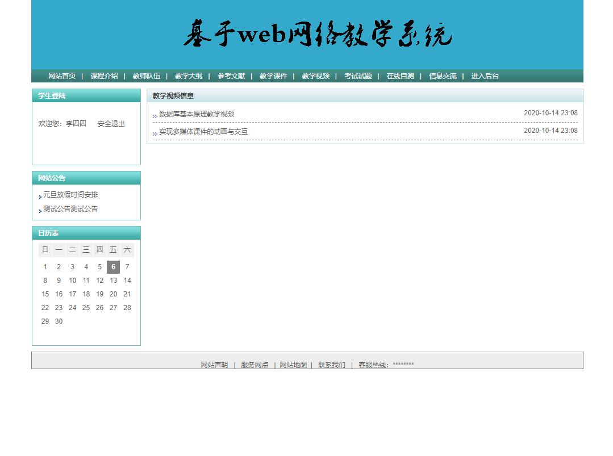The height and width of the screenshot is (456, 613).
Task: Log out using 安全退出 link
Action: [111, 123]
